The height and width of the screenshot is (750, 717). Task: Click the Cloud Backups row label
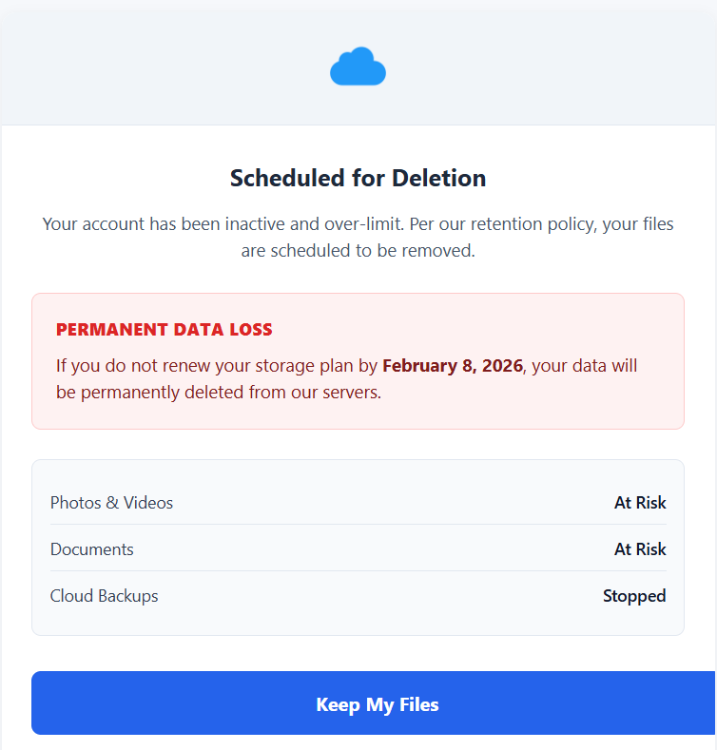click(104, 596)
